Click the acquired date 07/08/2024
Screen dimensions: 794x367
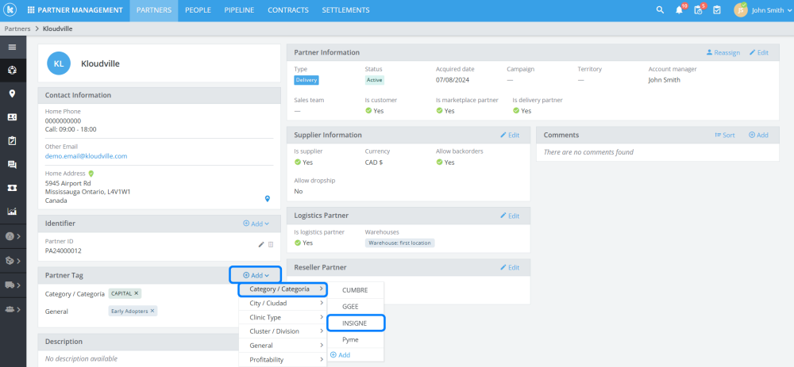coord(451,80)
